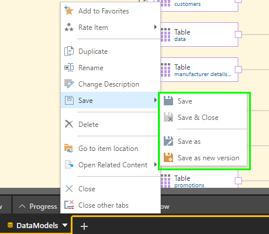Screen dimensions: 269x234
Task: Expand the Progress panel chevron
Action: (22, 206)
